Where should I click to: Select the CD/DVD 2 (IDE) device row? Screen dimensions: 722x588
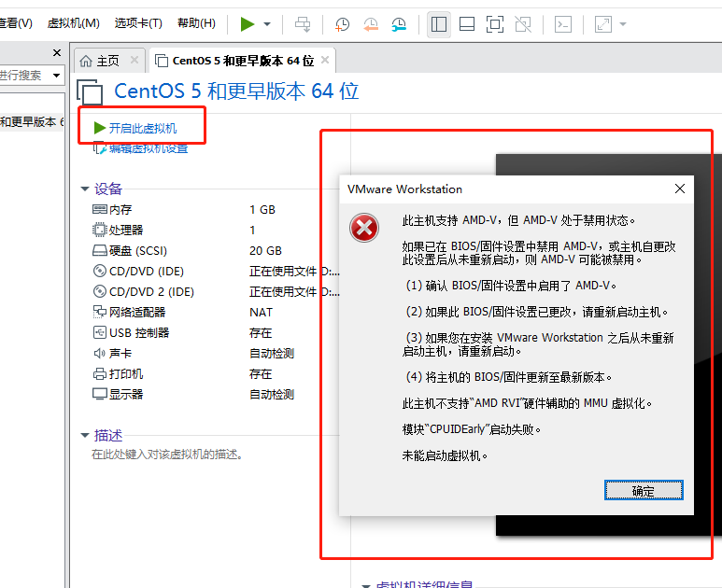pos(216,292)
